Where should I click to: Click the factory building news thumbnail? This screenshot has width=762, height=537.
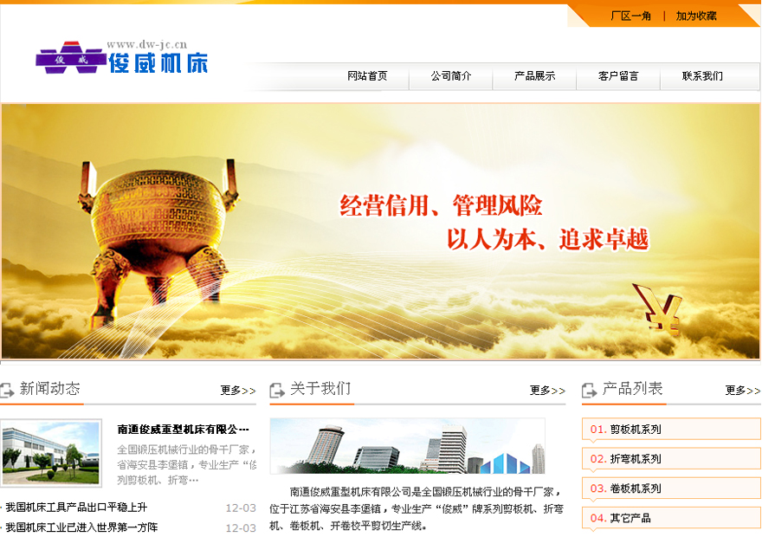51,452
